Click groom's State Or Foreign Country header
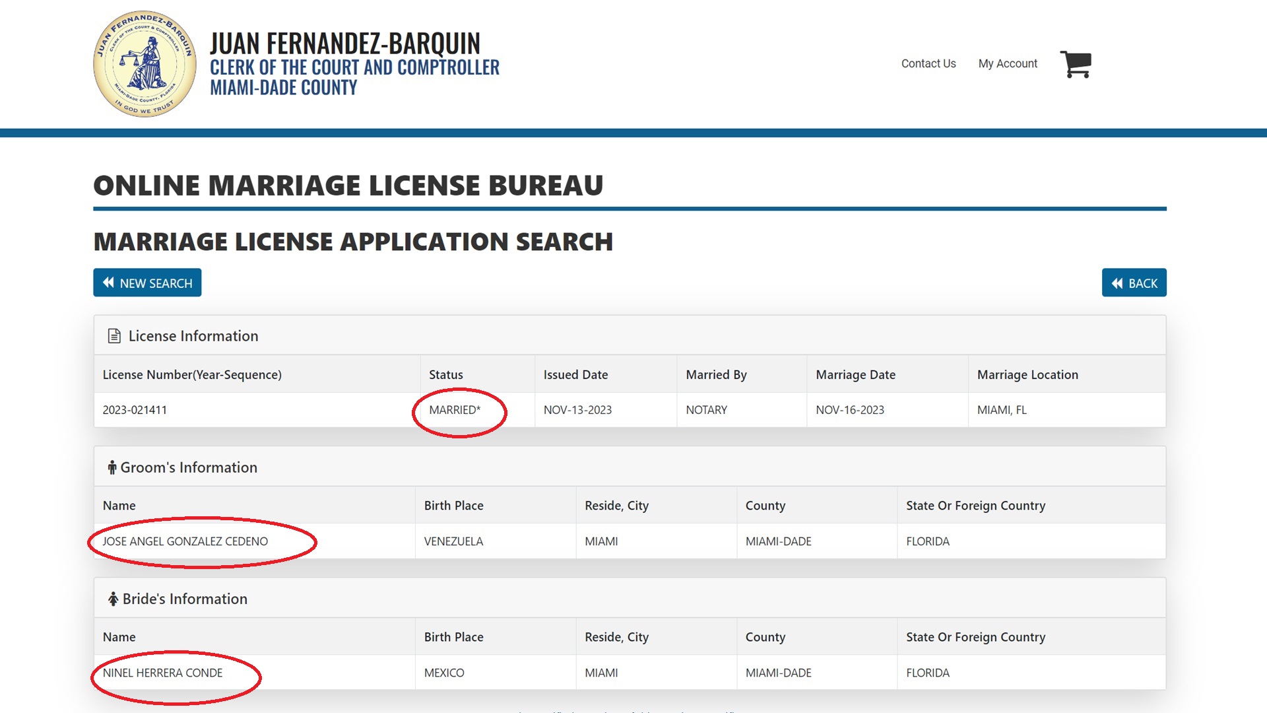 pos(975,506)
